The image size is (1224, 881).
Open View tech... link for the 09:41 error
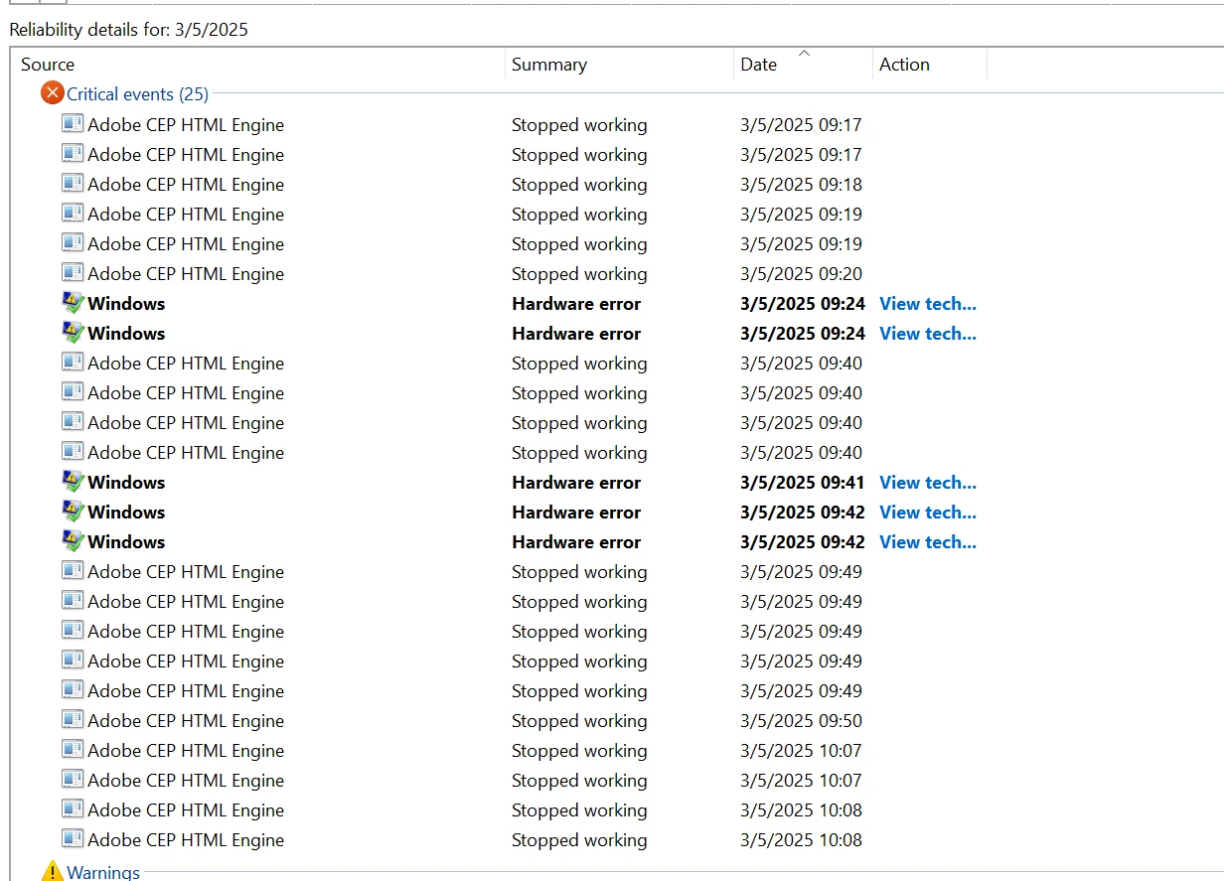928,483
